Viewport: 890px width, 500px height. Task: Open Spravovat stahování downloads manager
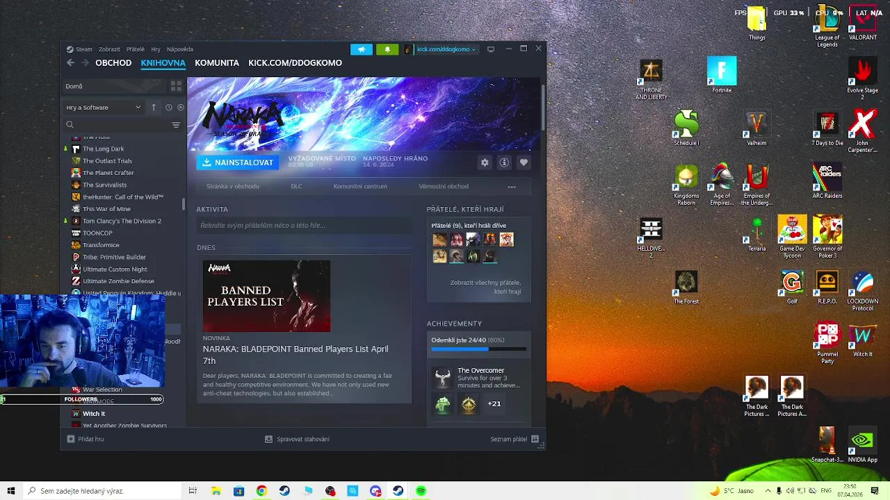pyautogui.click(x=298, y=439)
